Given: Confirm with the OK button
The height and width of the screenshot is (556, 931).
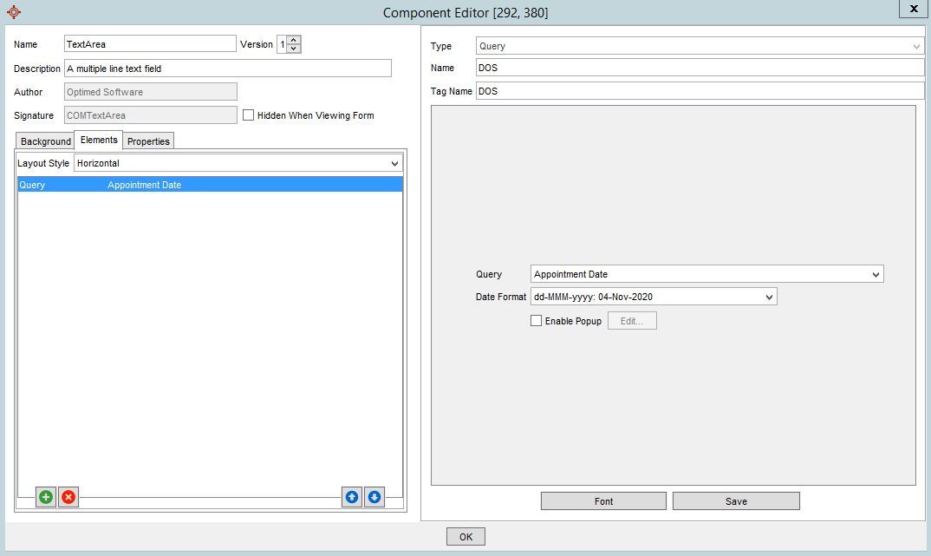Looking at the screenshot, I should 465,537.
